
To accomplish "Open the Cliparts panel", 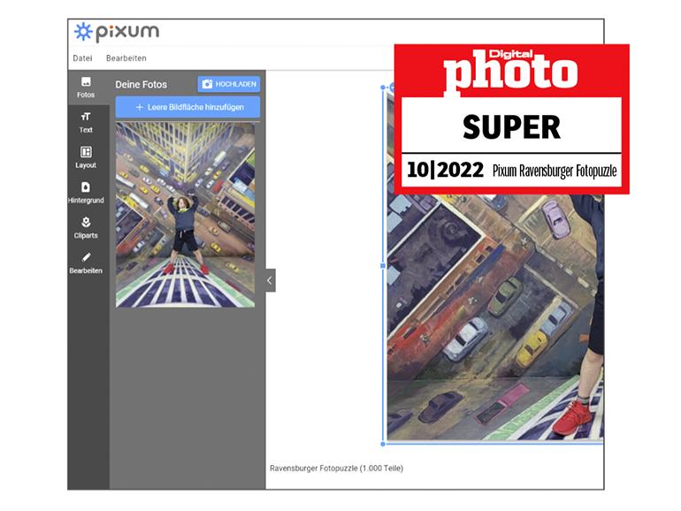I will 86,228.
